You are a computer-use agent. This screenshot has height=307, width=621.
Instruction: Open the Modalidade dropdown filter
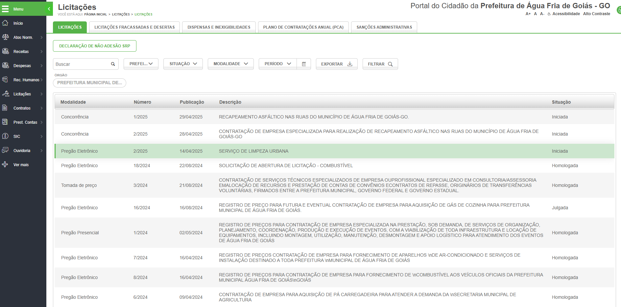tap(230, 64)
